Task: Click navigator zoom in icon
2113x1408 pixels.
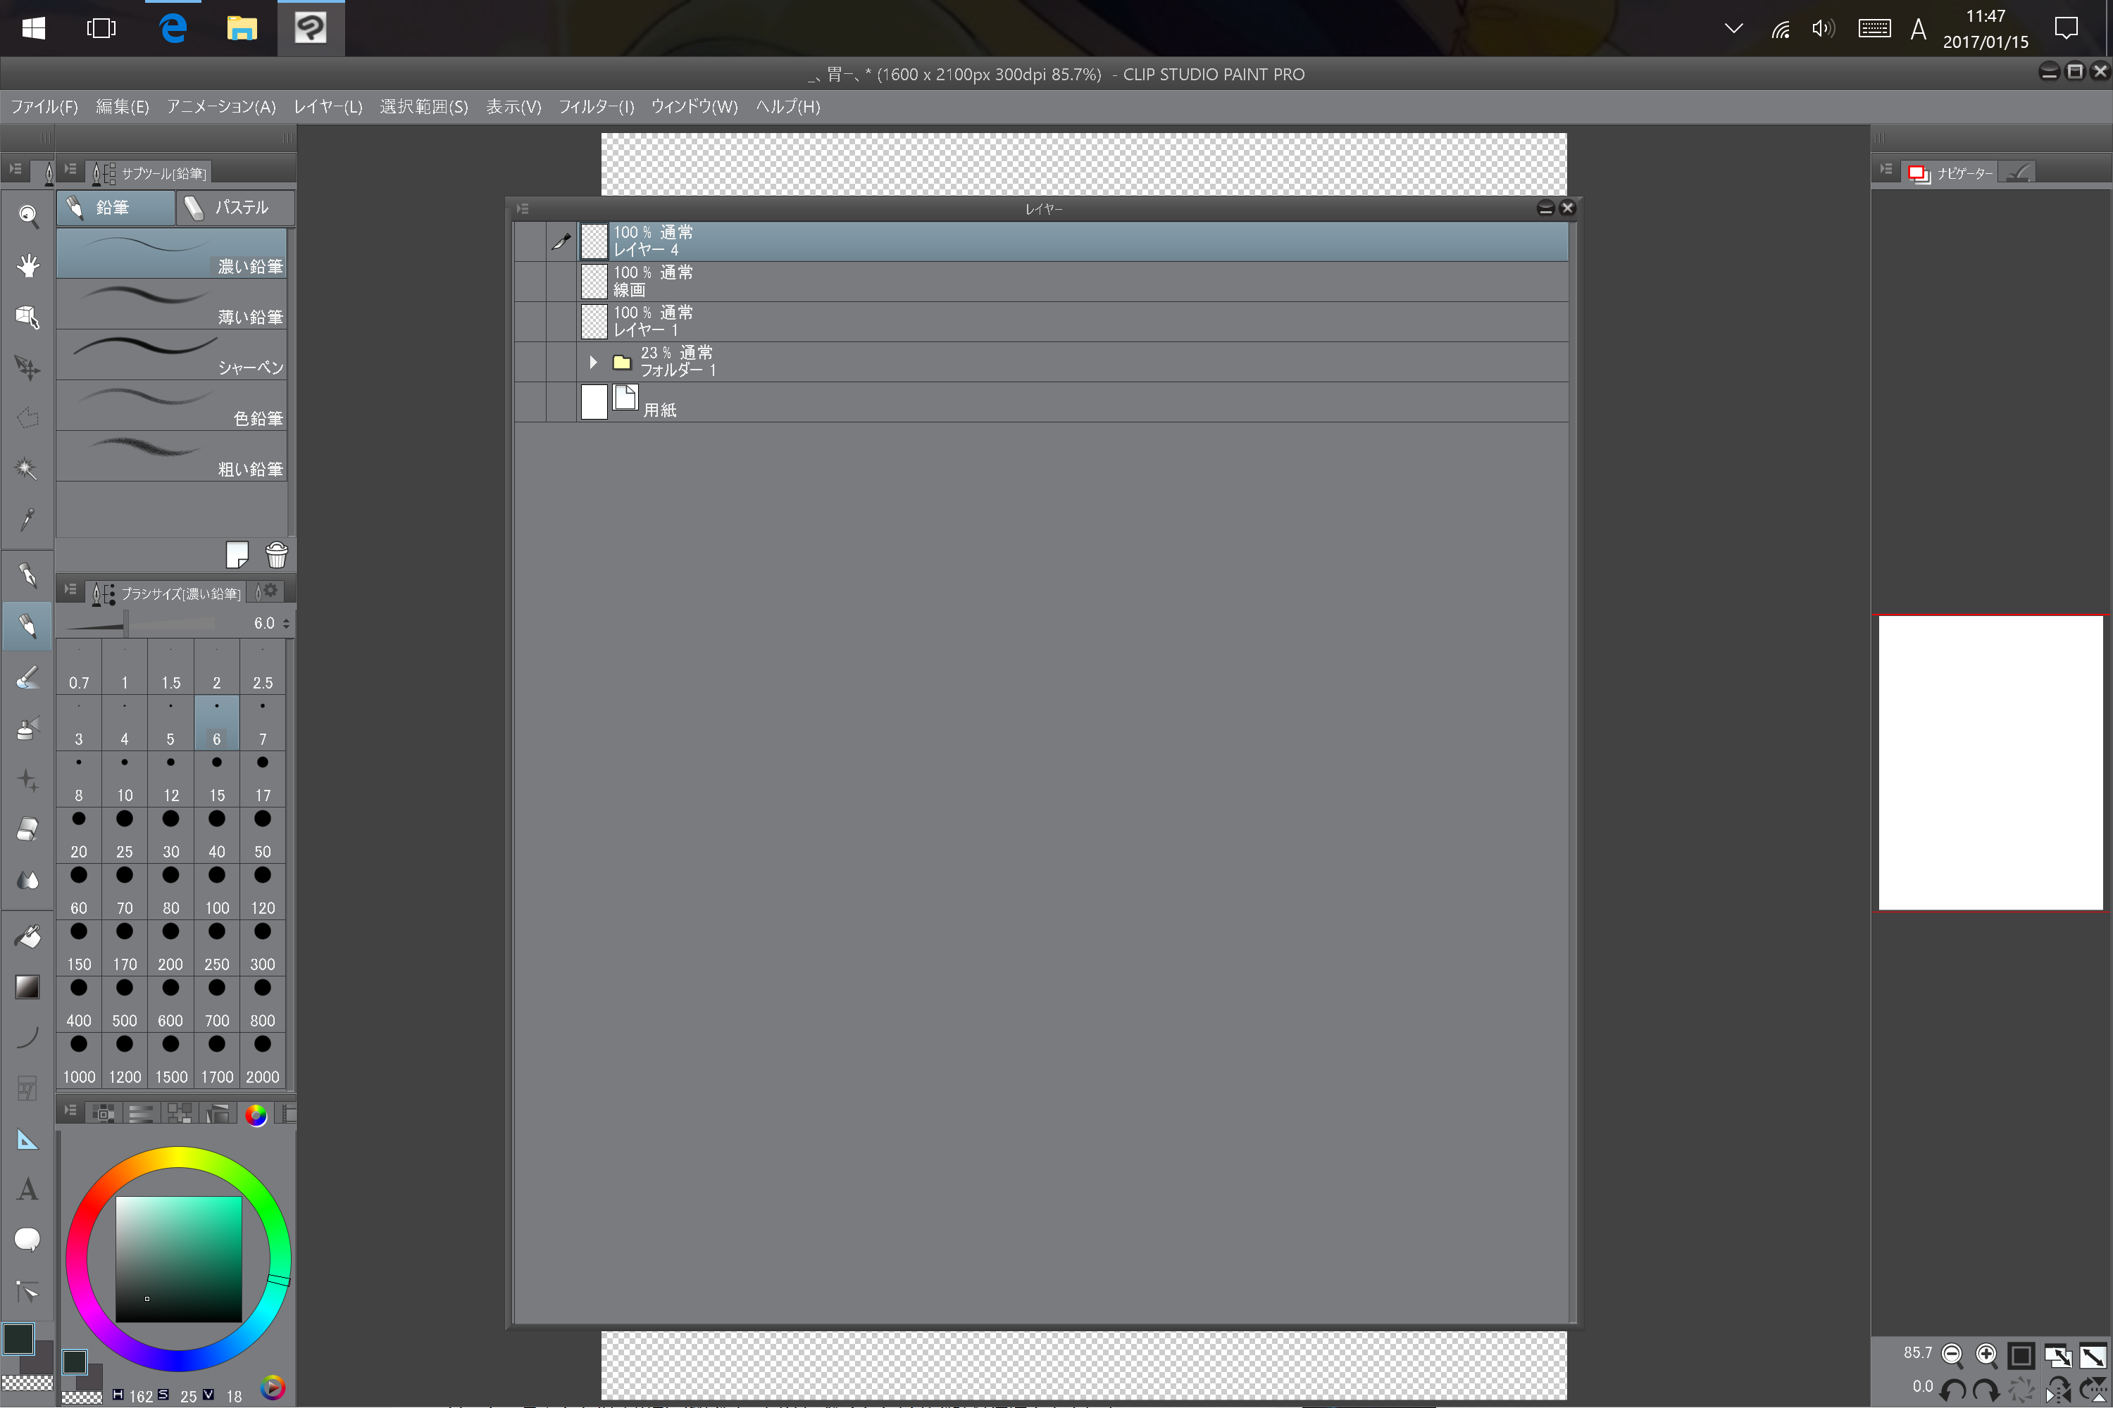Action: coord(1986,1354)
